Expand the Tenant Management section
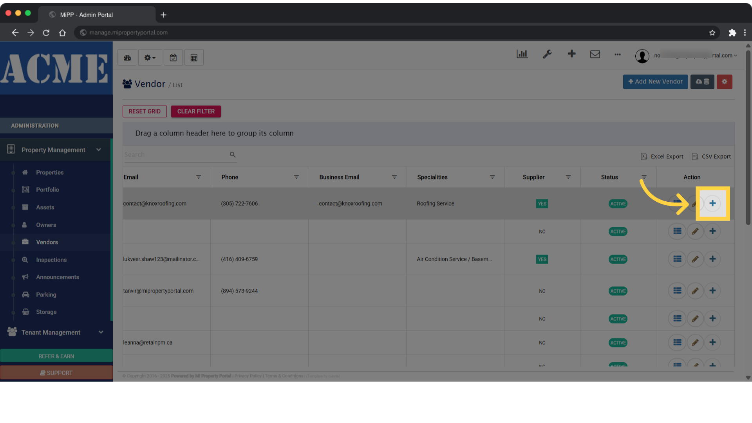Viewport: 752px width, 423px height. (56, 332)
